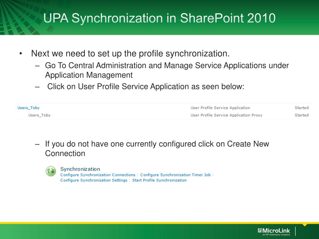The height and width of the screenshot is (239, 319).
Task: Open the Users_Toby service application link
Action: (28, 108)
